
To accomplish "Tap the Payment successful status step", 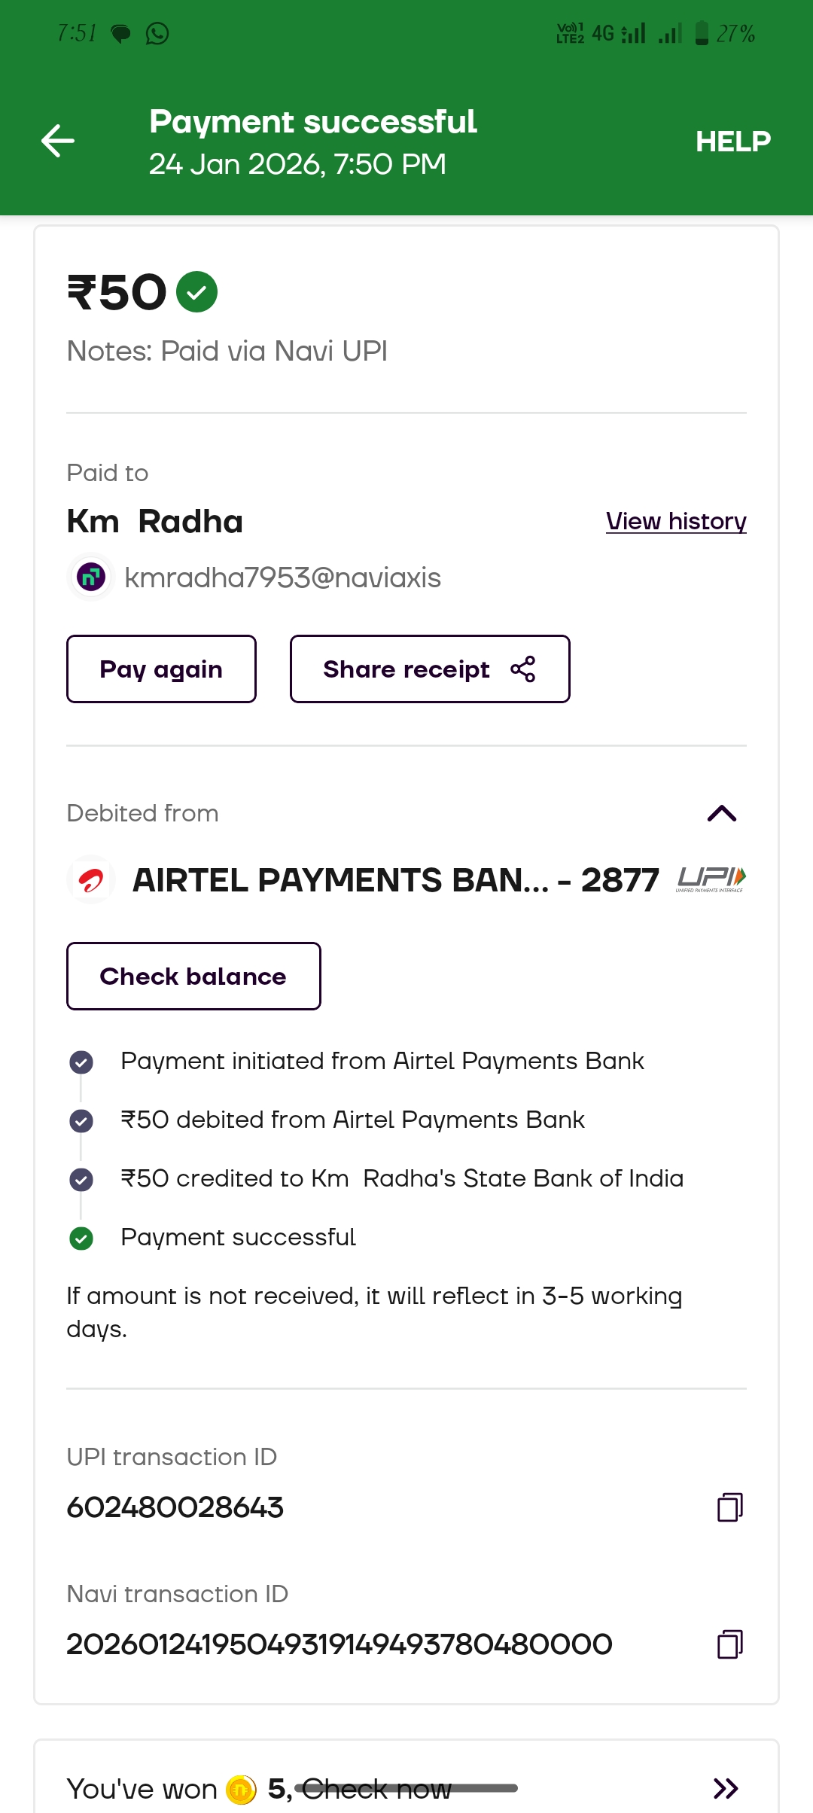I will click(x=238, y=1237).
